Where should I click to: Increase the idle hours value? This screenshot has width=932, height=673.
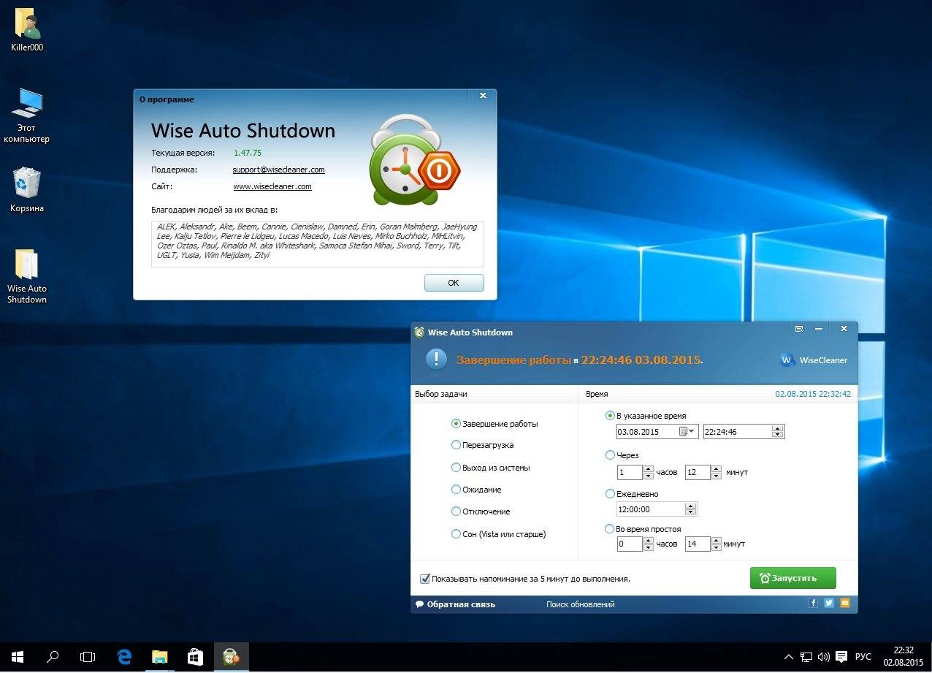(x=648, y=541)
